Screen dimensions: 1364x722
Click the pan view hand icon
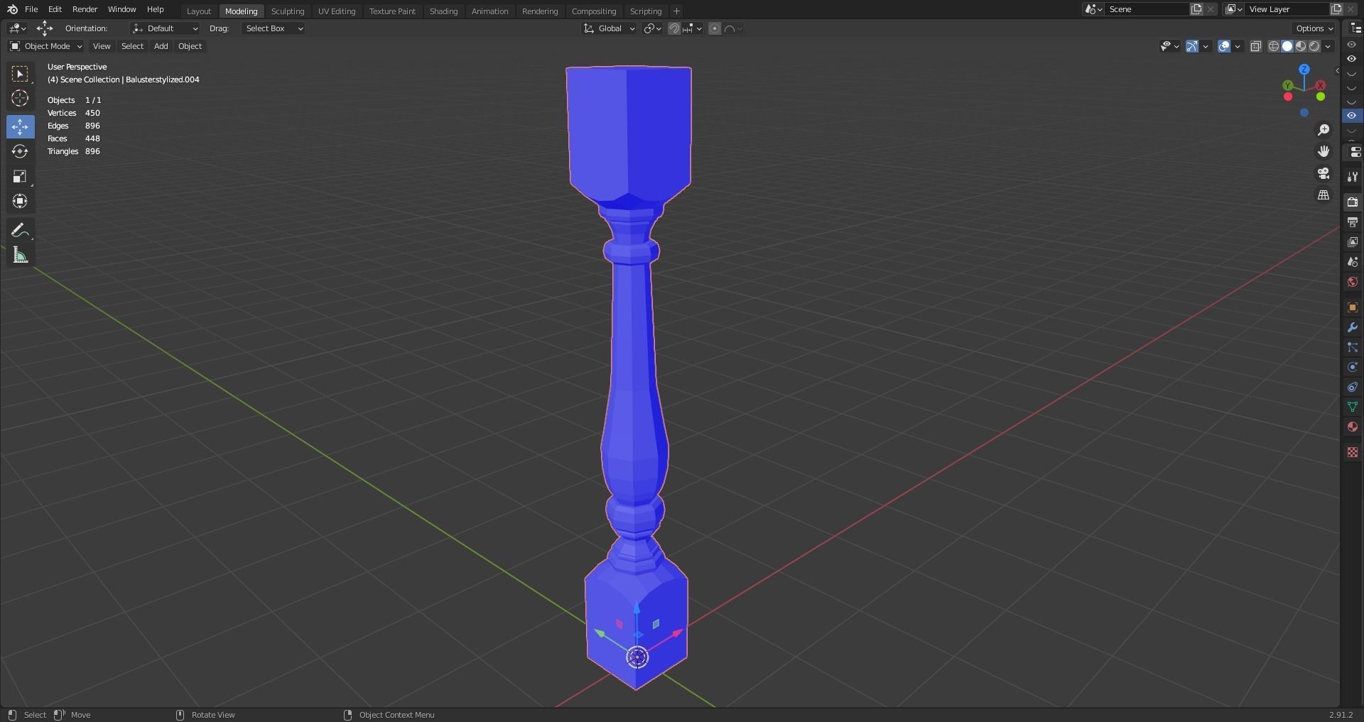click(x=1323, y=151)
